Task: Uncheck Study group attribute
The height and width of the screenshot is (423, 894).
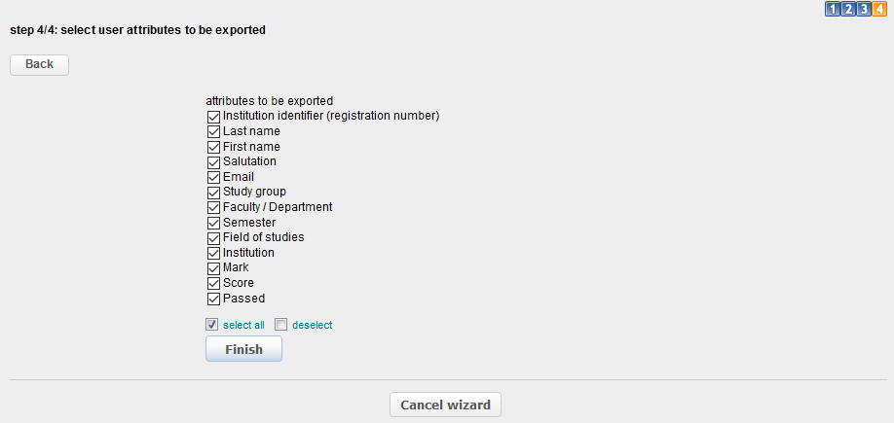Action: tap(214, 193)
